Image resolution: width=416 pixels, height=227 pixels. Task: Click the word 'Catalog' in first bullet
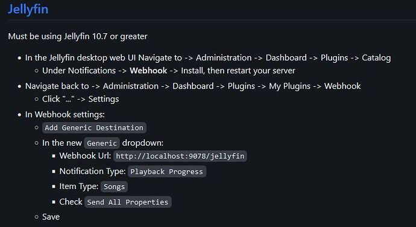(376, 58)
